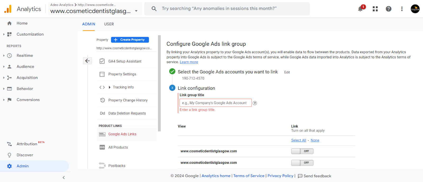Click the property column vertical scrollbar
This screenshot has width=423, height=182.
(x=159, y=83)
